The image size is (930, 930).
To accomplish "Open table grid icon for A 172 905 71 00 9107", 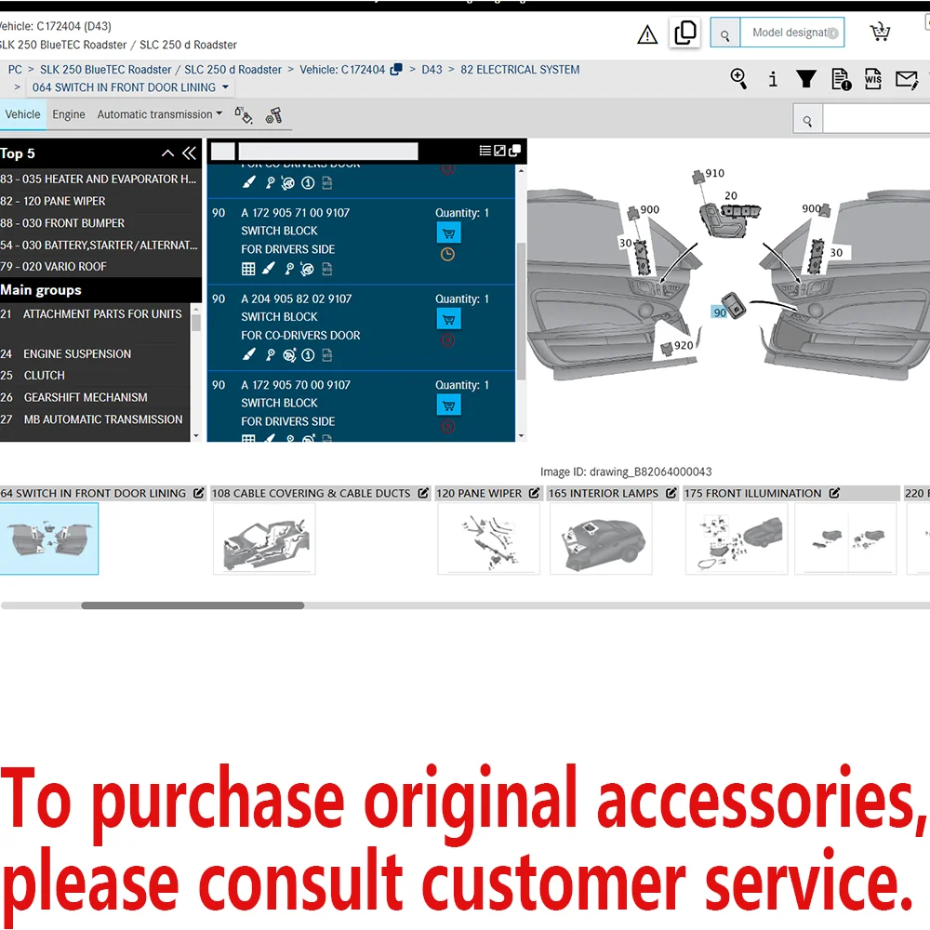I will point(248,270).
